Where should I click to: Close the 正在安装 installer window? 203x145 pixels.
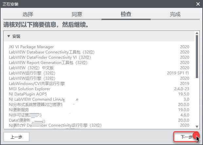(198, 4)
